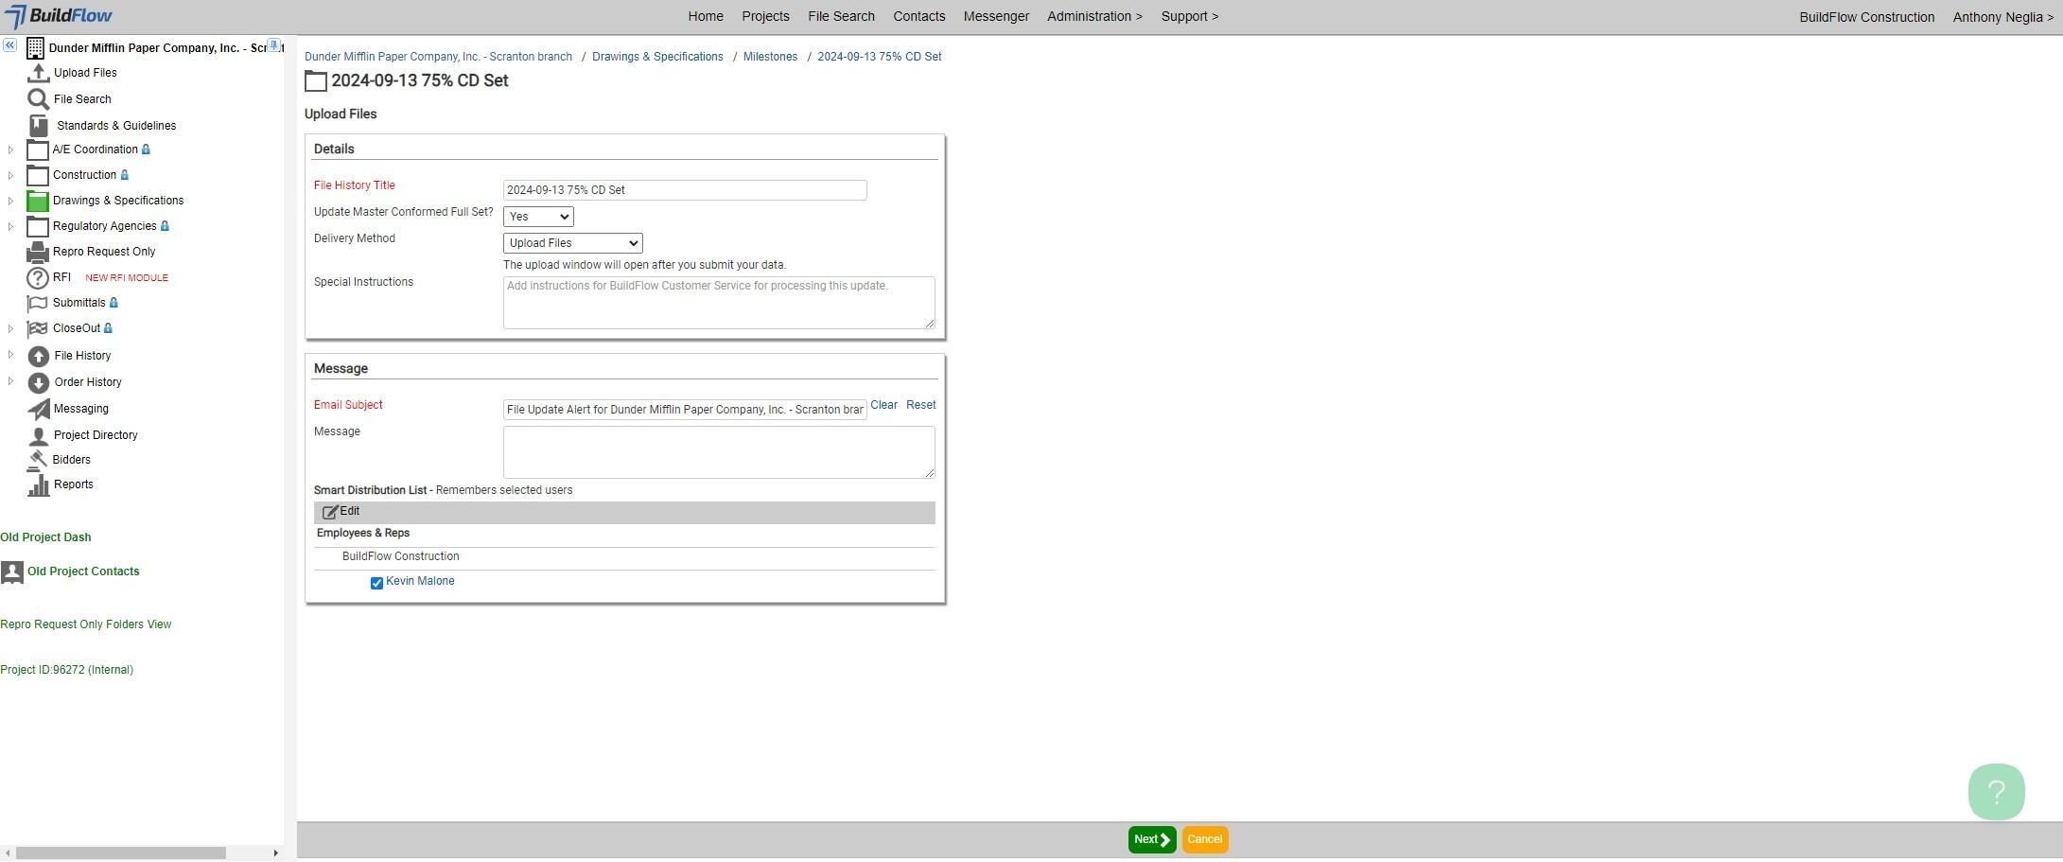
Task: Open the Milestones breadcrumb link
Action: (770, 57)
